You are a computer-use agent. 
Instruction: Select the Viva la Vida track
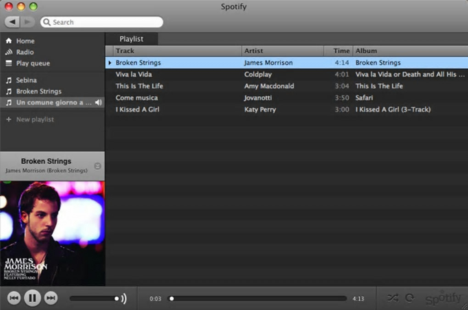pyautogui.click(x=134, y=74)
